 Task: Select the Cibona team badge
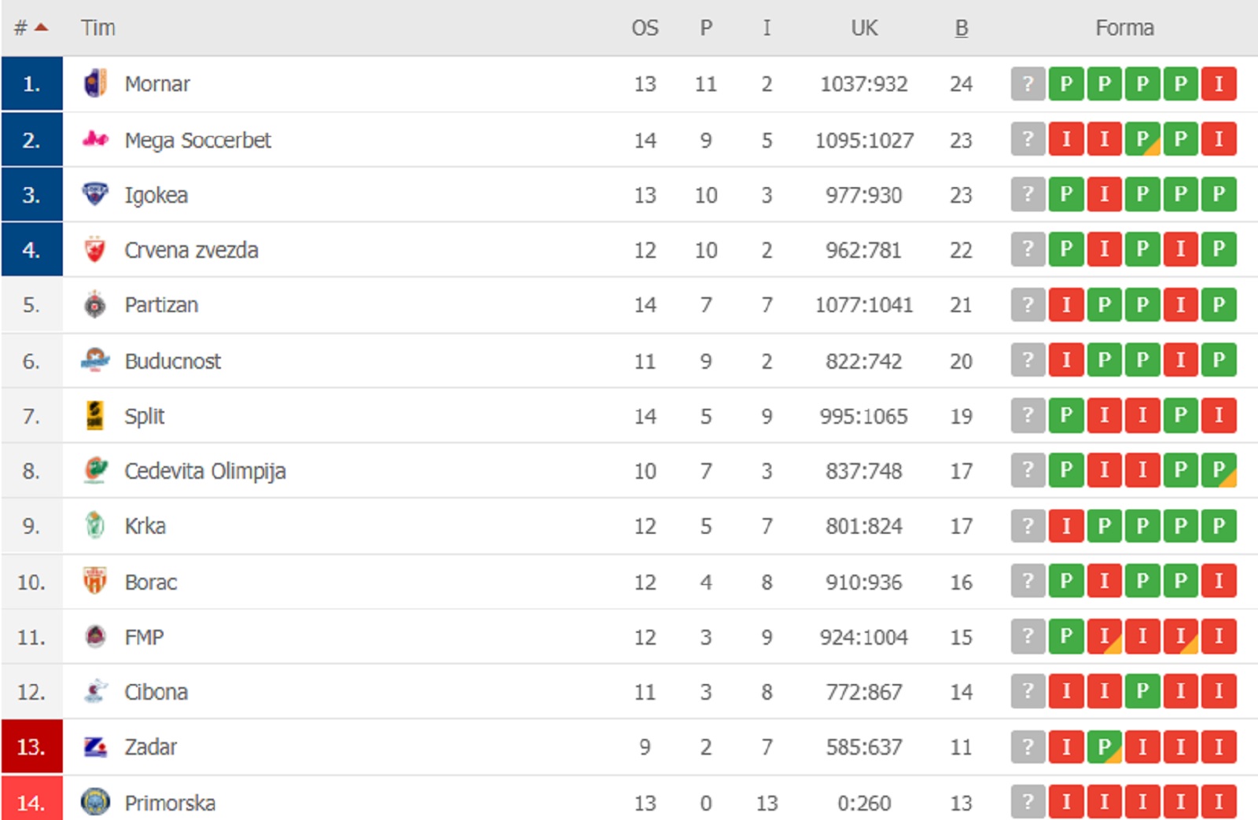(x=94, y=692)
